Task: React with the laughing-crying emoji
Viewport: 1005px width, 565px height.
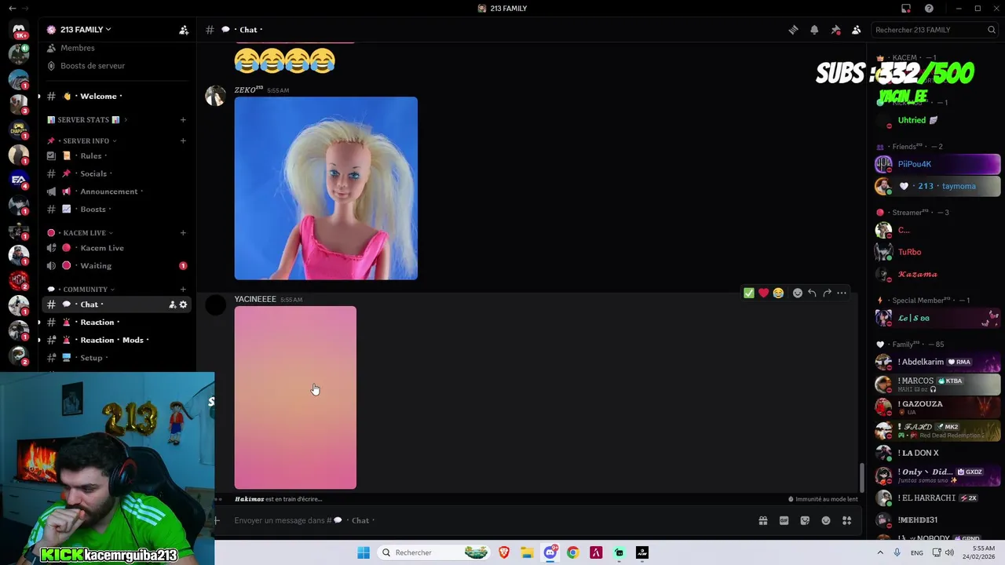Action: pyautogui.click(x=778, y=293)
